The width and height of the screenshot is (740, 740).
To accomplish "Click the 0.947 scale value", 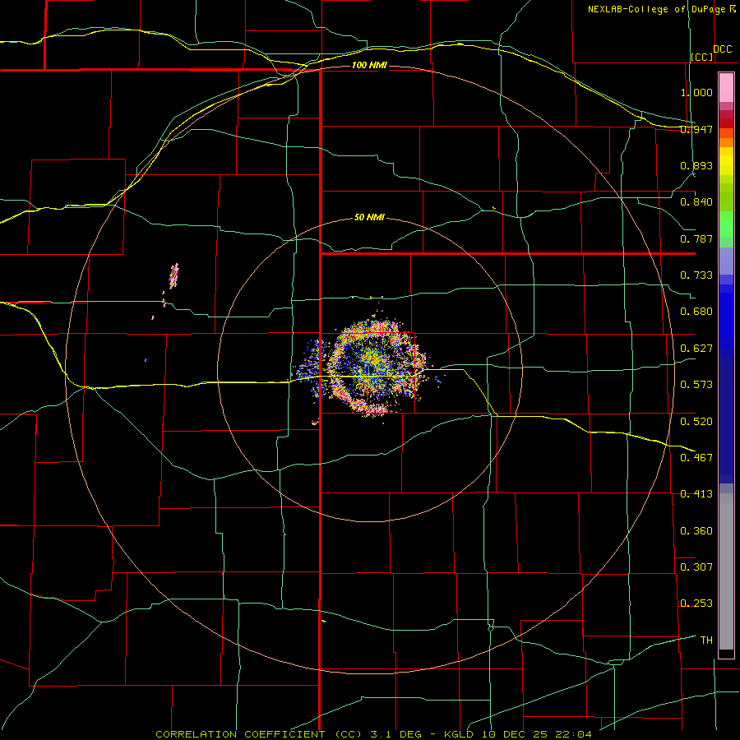I will point(696,129).
